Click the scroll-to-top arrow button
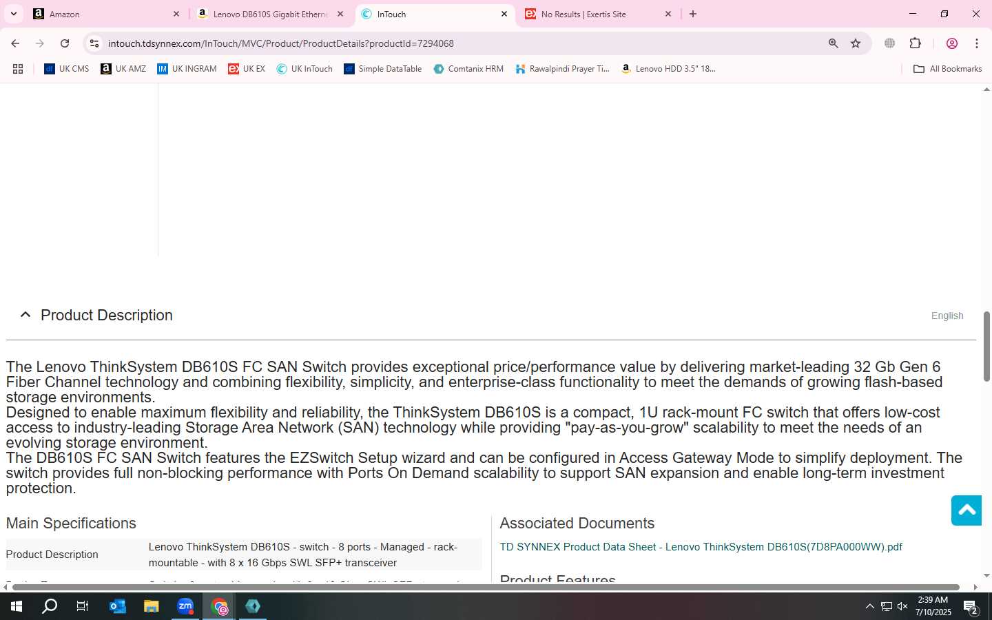Viewport: 992px width, 620px height. pyautogui.click(x=967, y=510)
